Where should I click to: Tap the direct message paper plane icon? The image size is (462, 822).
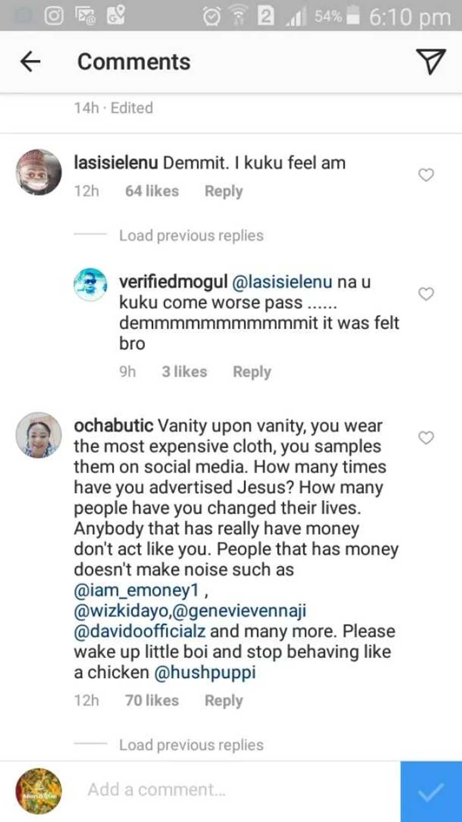(x=431, y=62)
